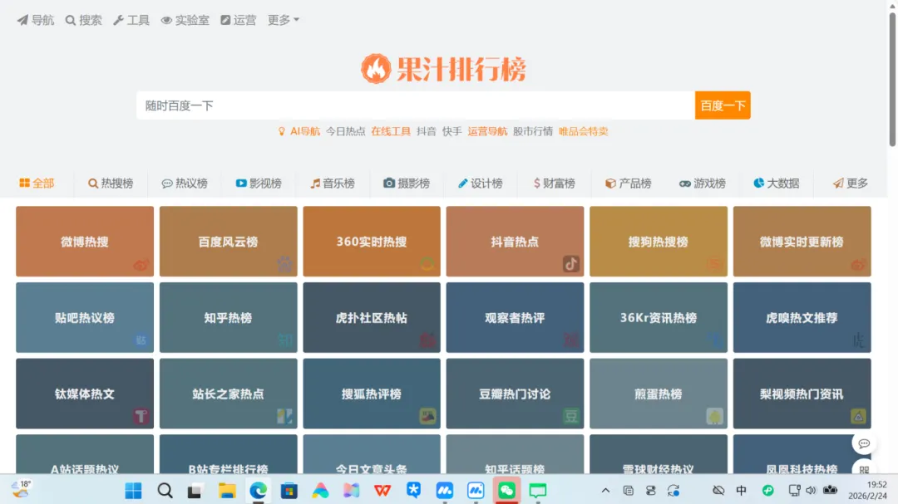Image resolution: width=898 pixels, height=504 pixels.
Task: Open the 观察者热评 card
Action: pos(515,317)
